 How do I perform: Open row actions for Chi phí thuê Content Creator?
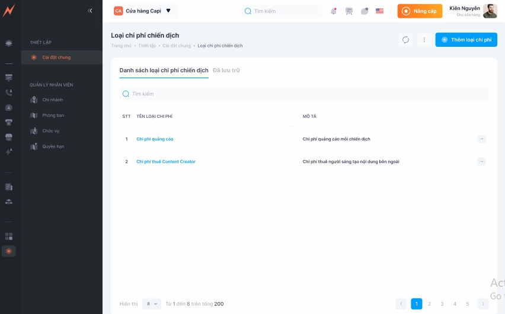(x=481, y=162)
